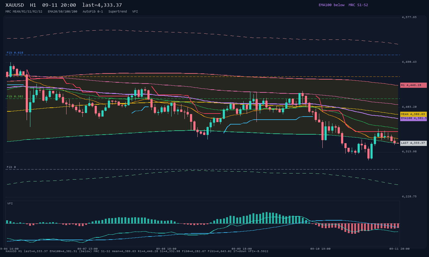The height and width of the screenshot is (257, 429).
Task: Click the R1 4,446.28 price tag
Action: point(413,85)
